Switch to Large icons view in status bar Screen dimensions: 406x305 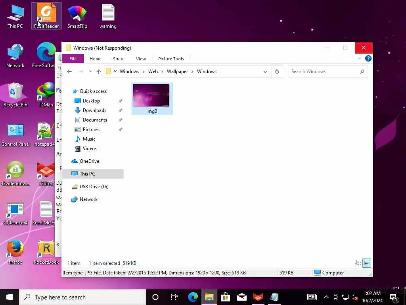(367, 263)
